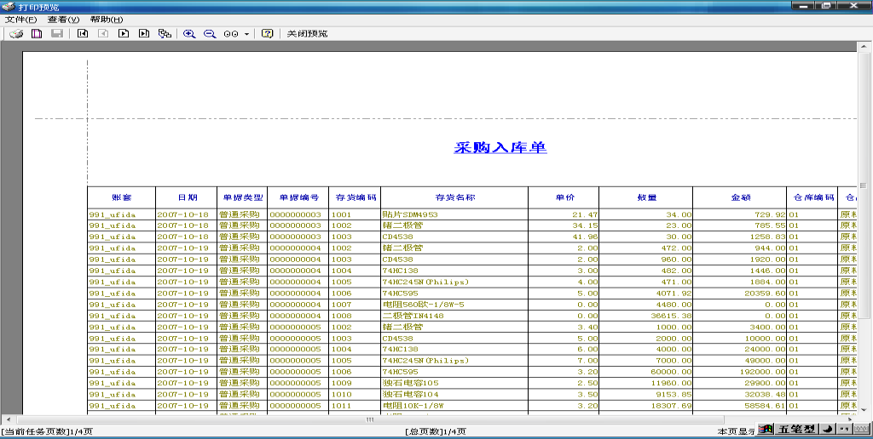Click the horizontal scrollbar thumb

tap(370, 419)
